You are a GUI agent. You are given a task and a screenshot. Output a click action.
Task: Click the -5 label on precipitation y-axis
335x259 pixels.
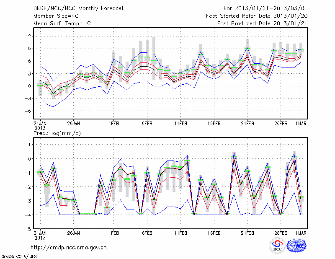tap(28, 229)
